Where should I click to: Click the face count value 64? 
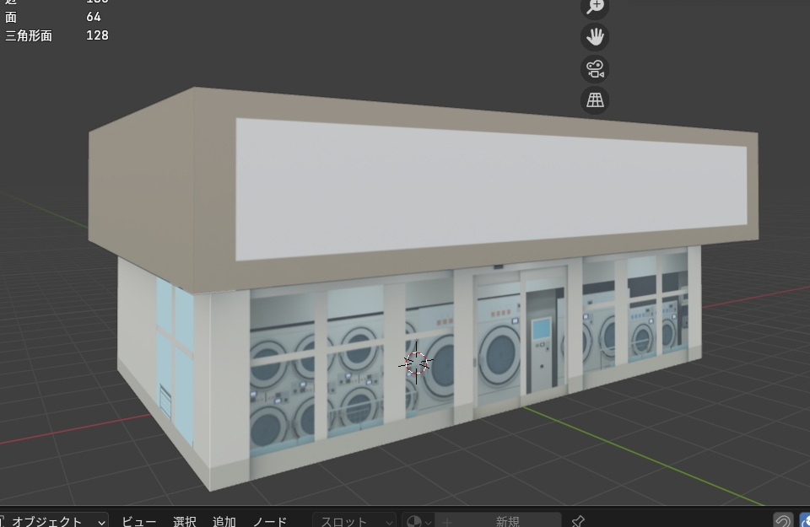tap(94, 17)
